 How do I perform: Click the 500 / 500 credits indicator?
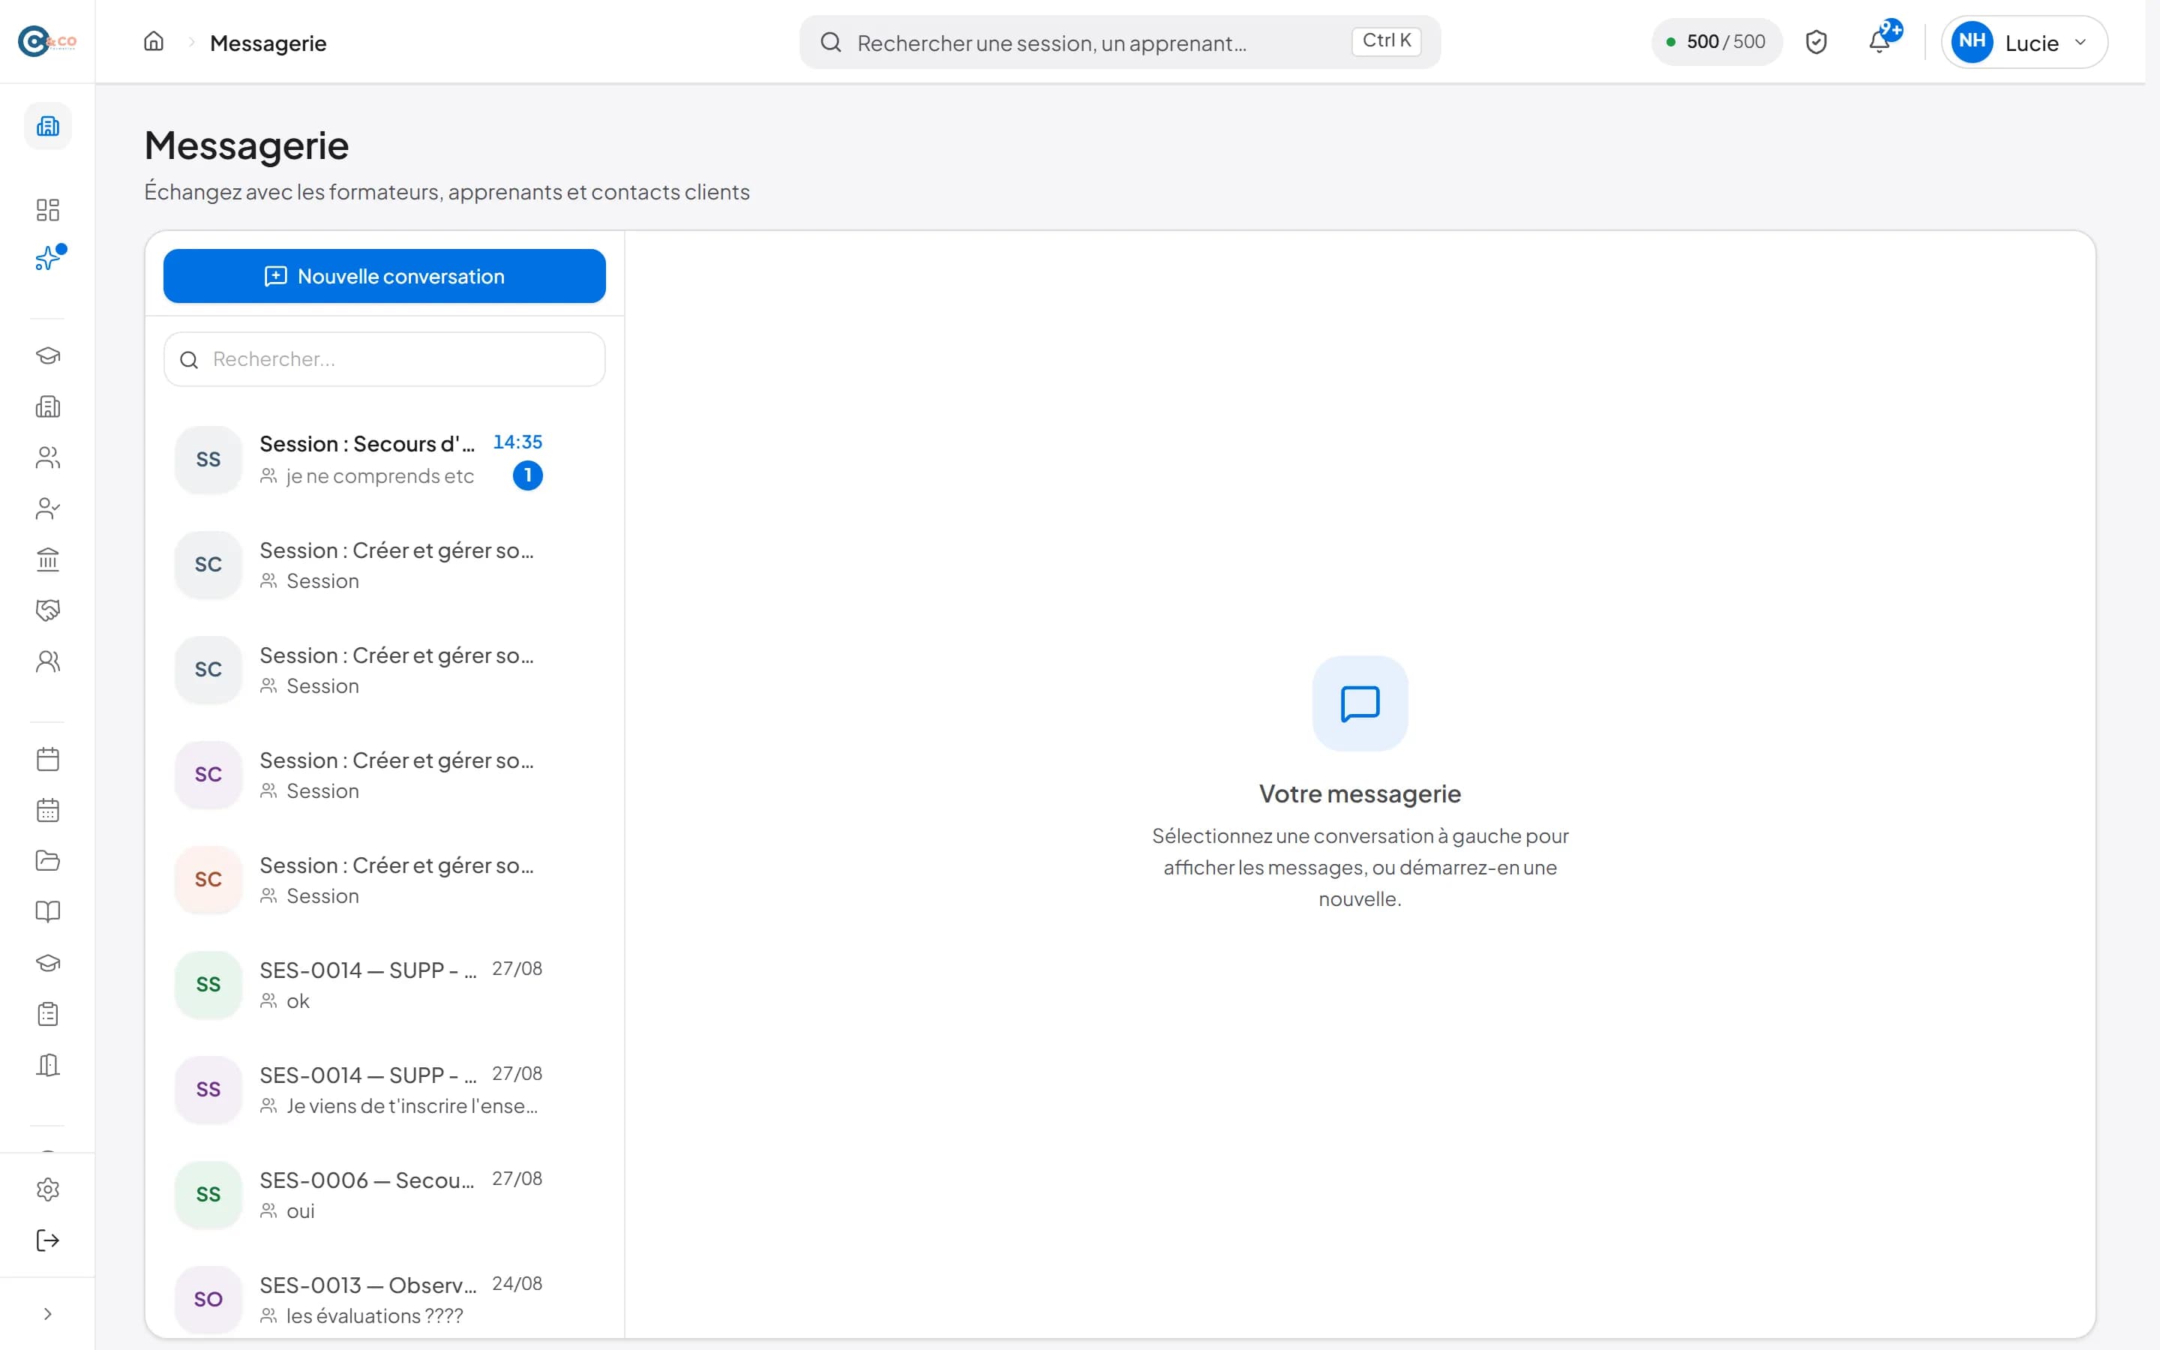[1717, 42]
